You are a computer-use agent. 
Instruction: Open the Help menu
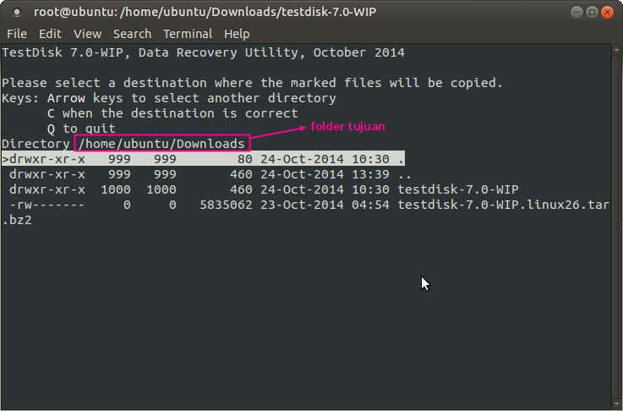click(237, 34)
